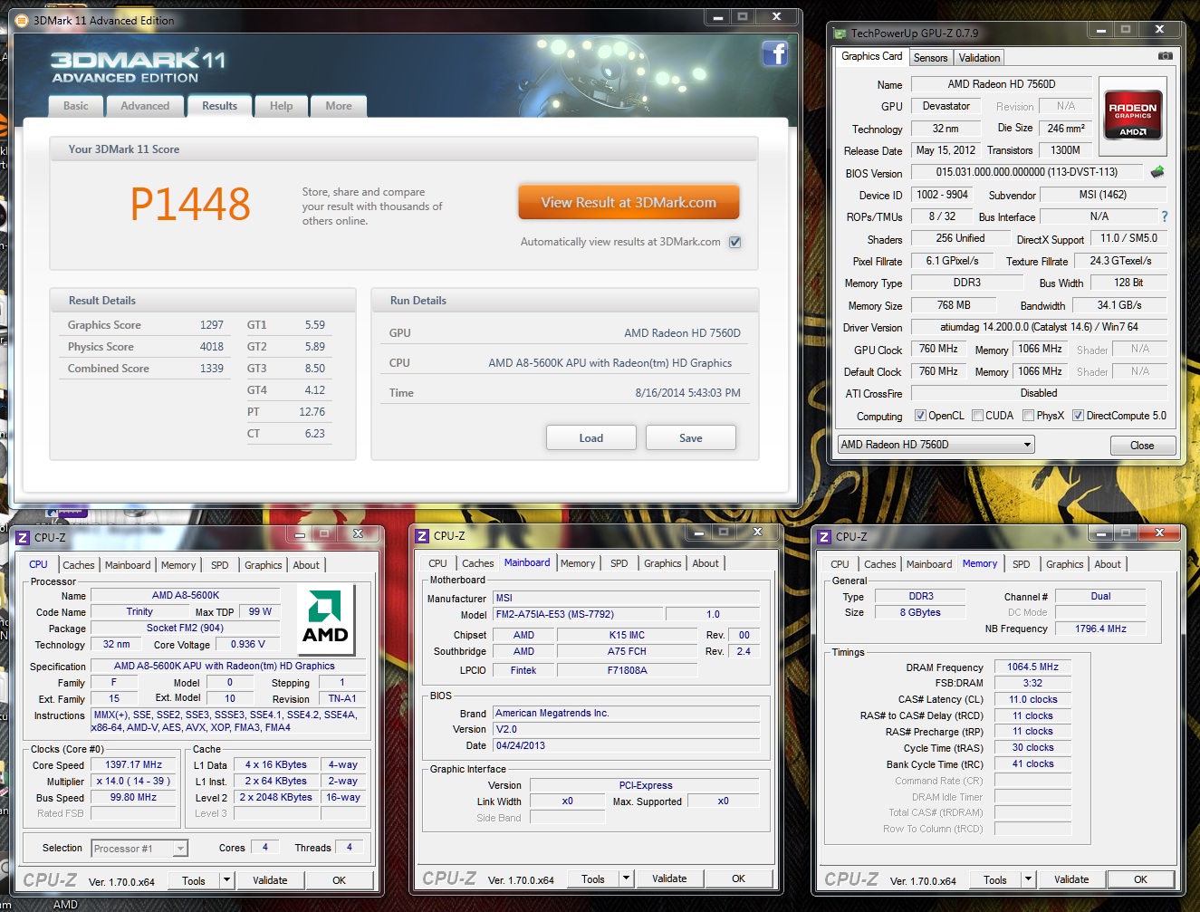
Task: Toggle automatically view results at 3DMark.com
Action: coord(735,242)
